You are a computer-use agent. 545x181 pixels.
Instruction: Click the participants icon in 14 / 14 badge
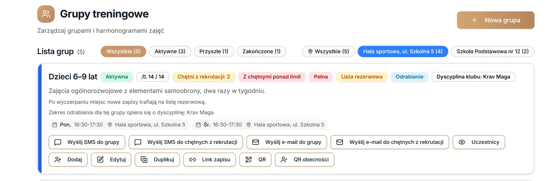point(144,77)
